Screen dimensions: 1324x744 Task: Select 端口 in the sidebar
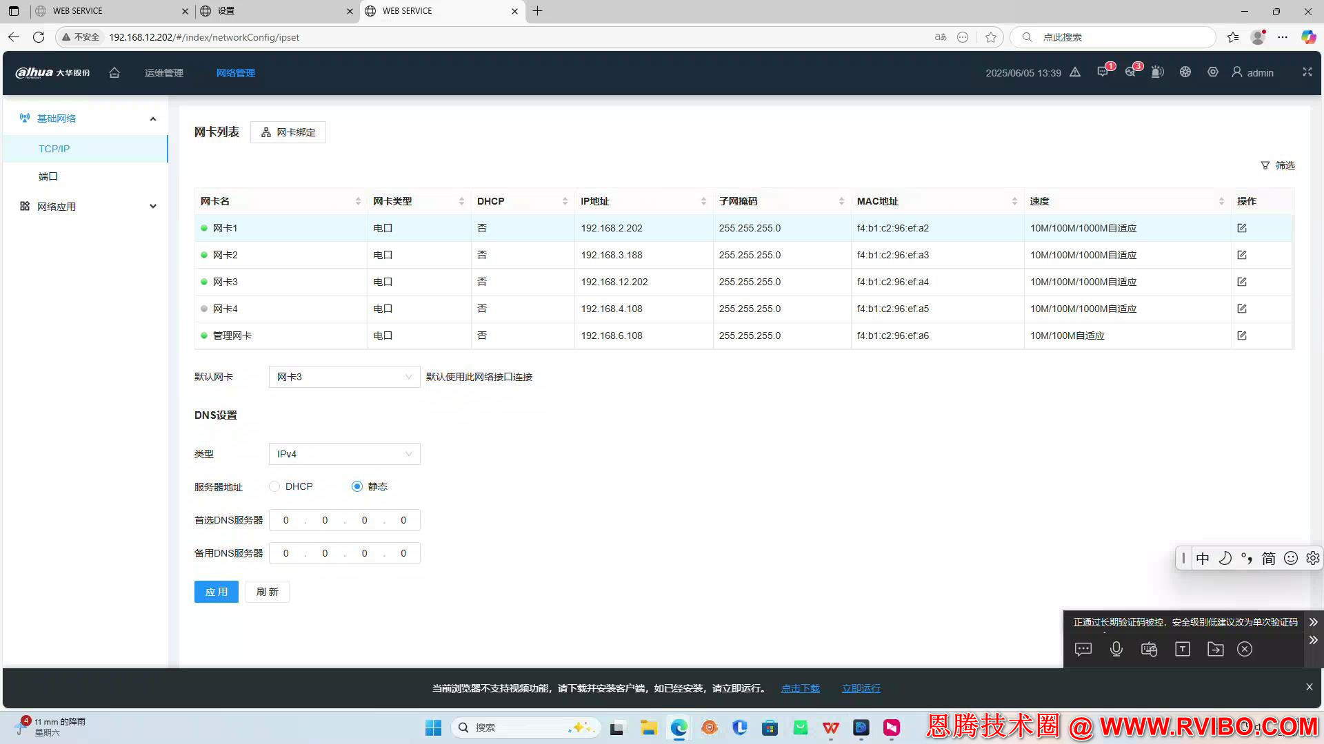pos(85,176)
